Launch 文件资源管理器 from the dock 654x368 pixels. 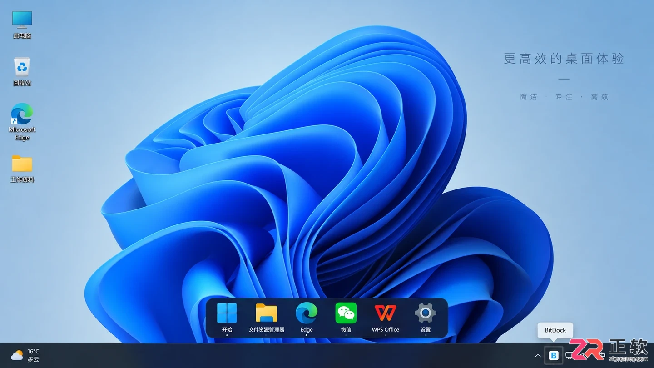tap(267, 318)
